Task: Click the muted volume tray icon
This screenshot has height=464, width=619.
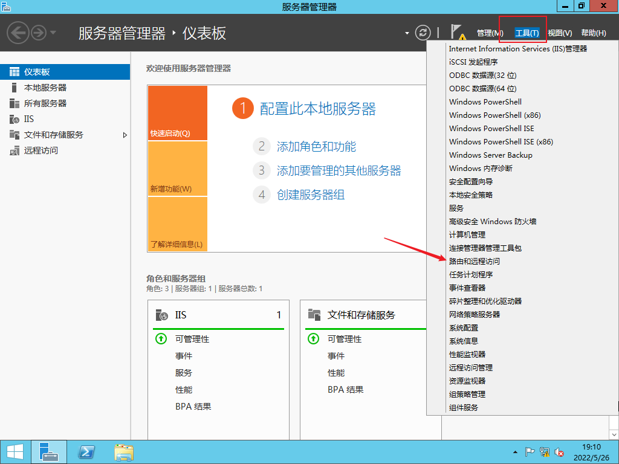Action: pos(559,452)
